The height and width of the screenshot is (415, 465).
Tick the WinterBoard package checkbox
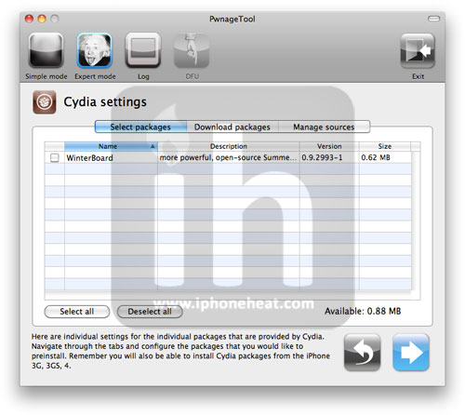click(55, 158)
